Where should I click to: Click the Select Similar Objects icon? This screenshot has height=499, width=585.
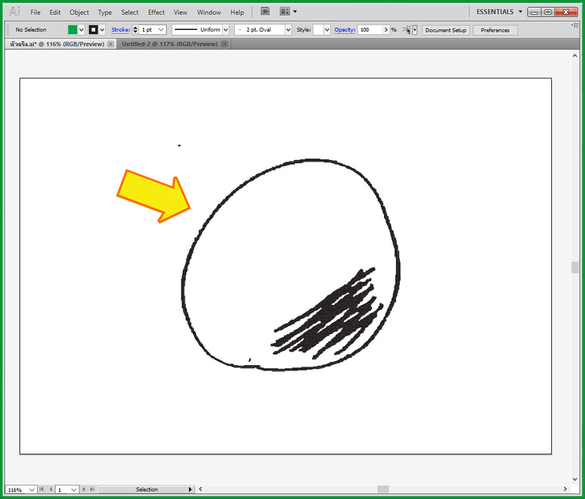(x=407, y=29)
